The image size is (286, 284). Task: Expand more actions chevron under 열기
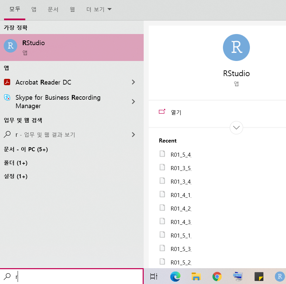(x=236, y=128)
